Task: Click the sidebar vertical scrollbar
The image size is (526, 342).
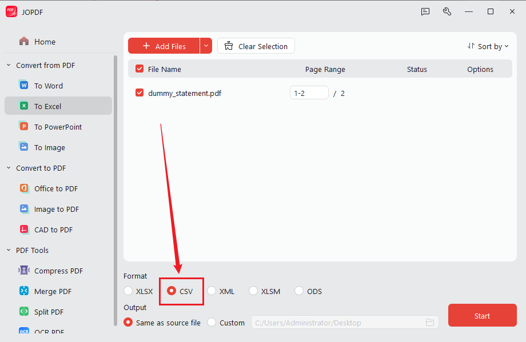Action: click(x=115, y=191)
